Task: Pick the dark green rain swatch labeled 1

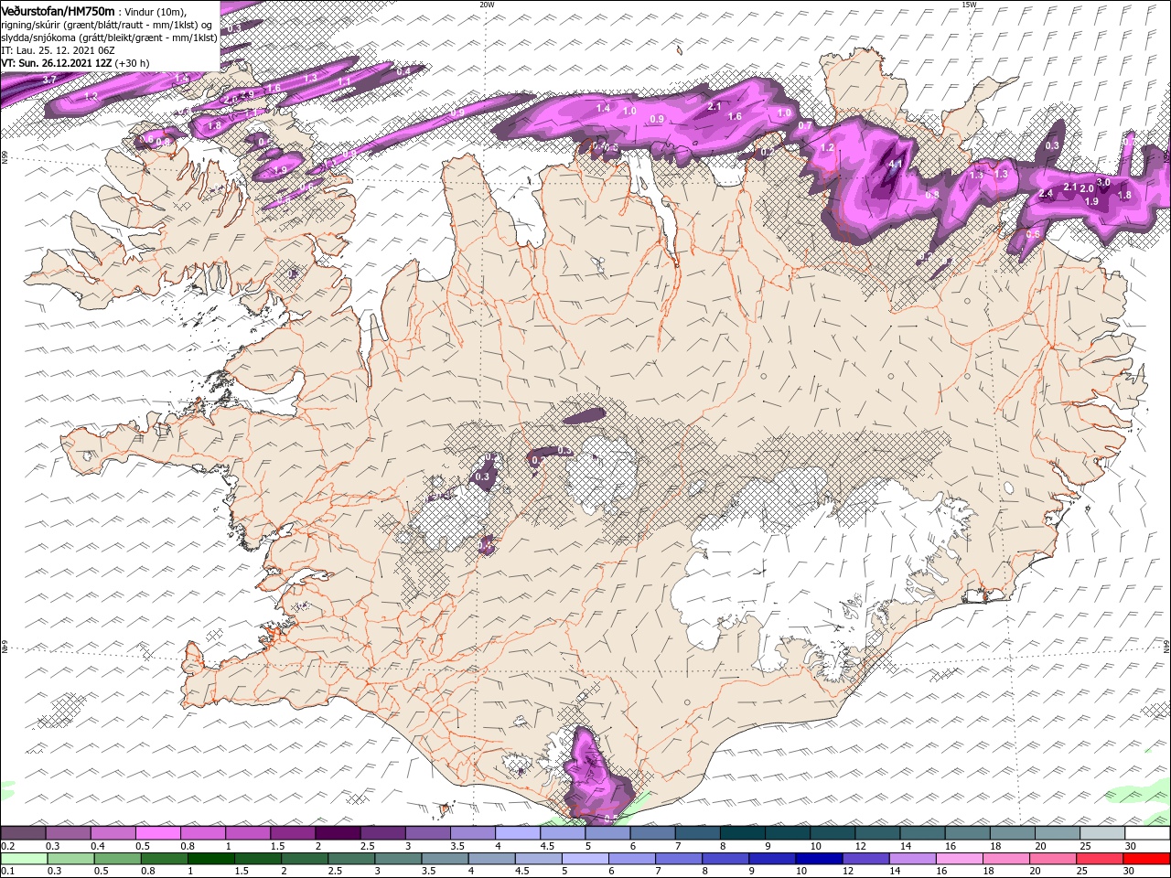Action: point(211,859)
